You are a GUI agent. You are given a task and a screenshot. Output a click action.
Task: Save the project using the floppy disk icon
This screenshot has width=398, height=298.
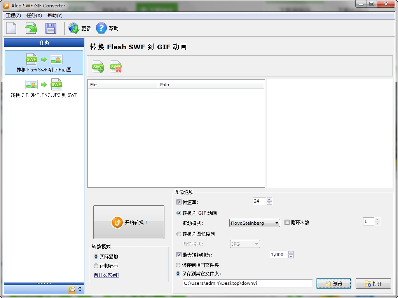[x=51, y=28]
